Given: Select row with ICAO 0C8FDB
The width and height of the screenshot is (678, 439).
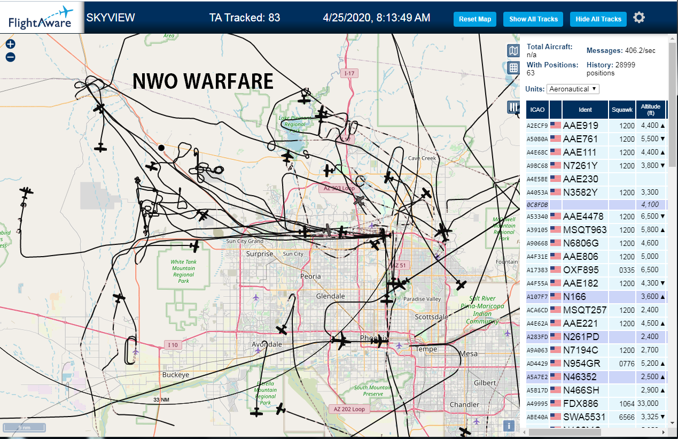Looking at the screenshot, I should (x=596, y=205).
